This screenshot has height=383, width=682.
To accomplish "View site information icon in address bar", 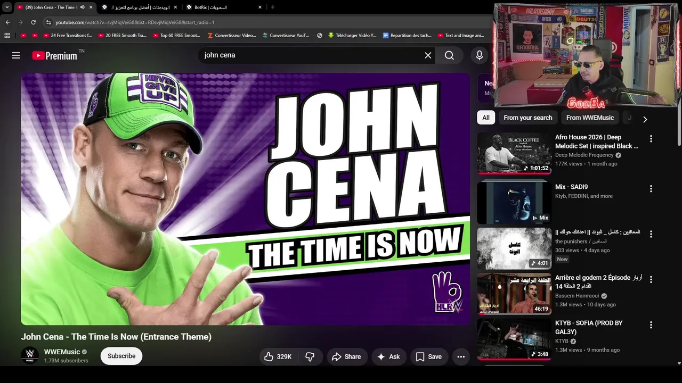I will [48, 22].
